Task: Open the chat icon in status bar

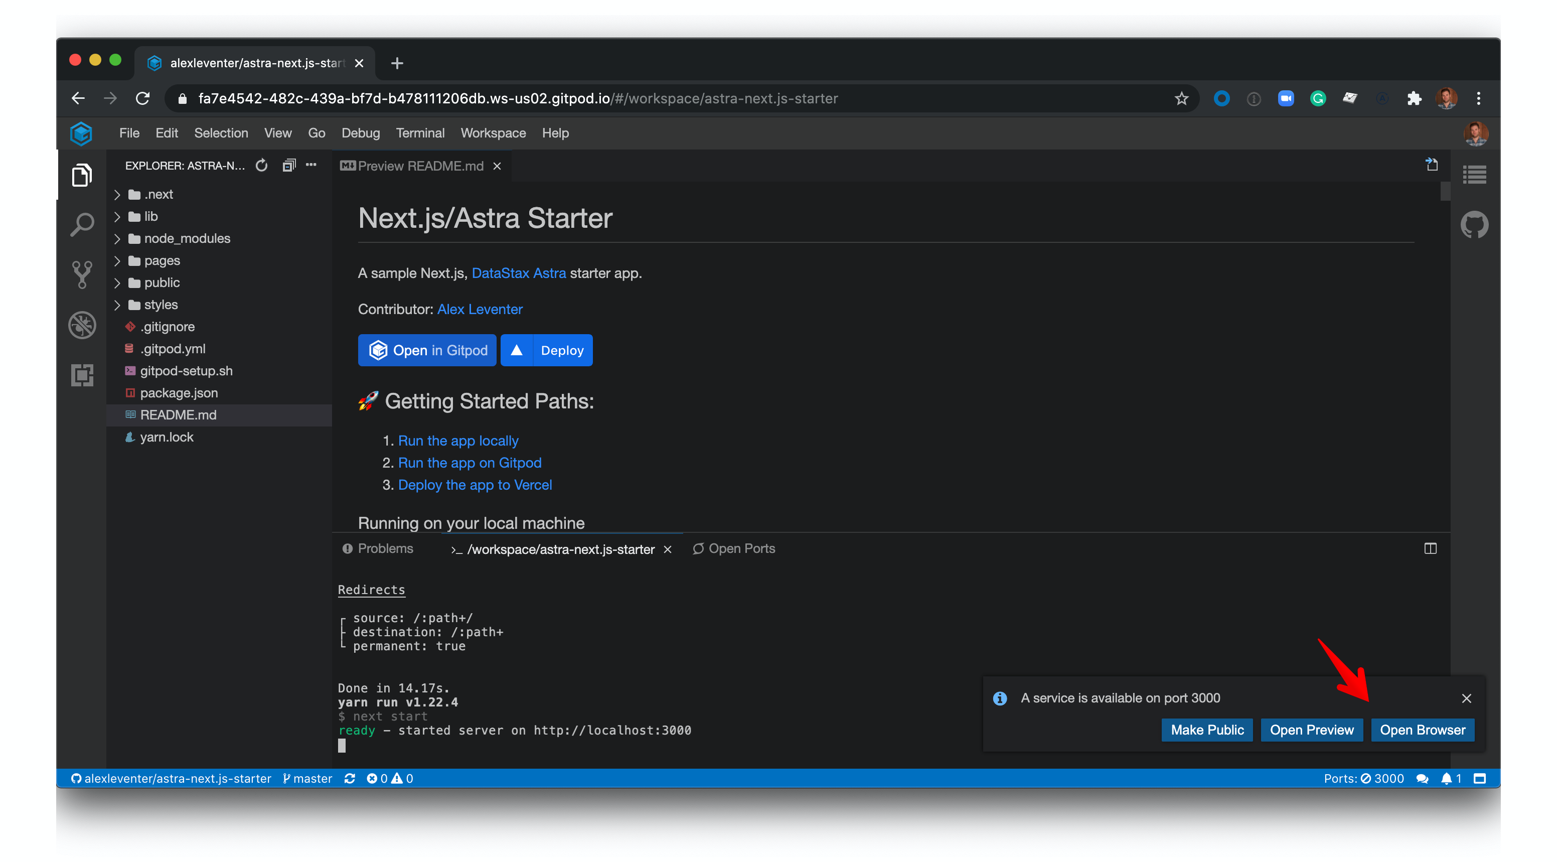Action: 1422,779
